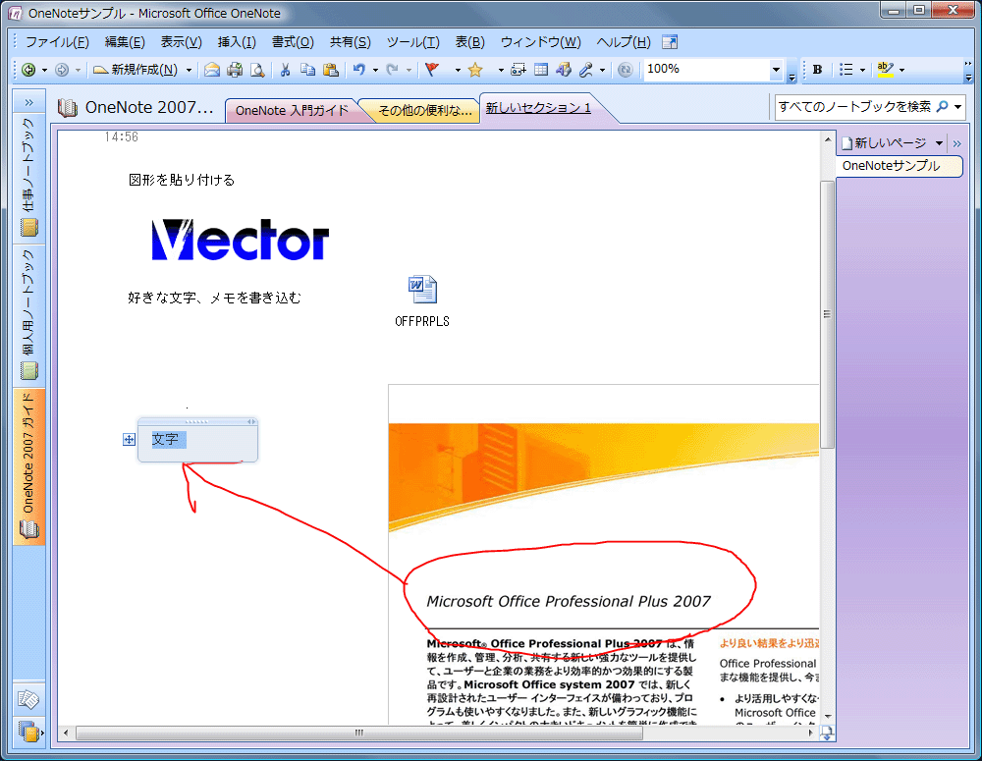Click in the すべてのノートブックを検索 search box
Viewport: 982px width, 761px height.
(854, 107)
